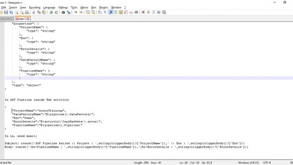293x165 pixels.
Task: Click the Stop Recording macro icon
Action: coord(148,12)
